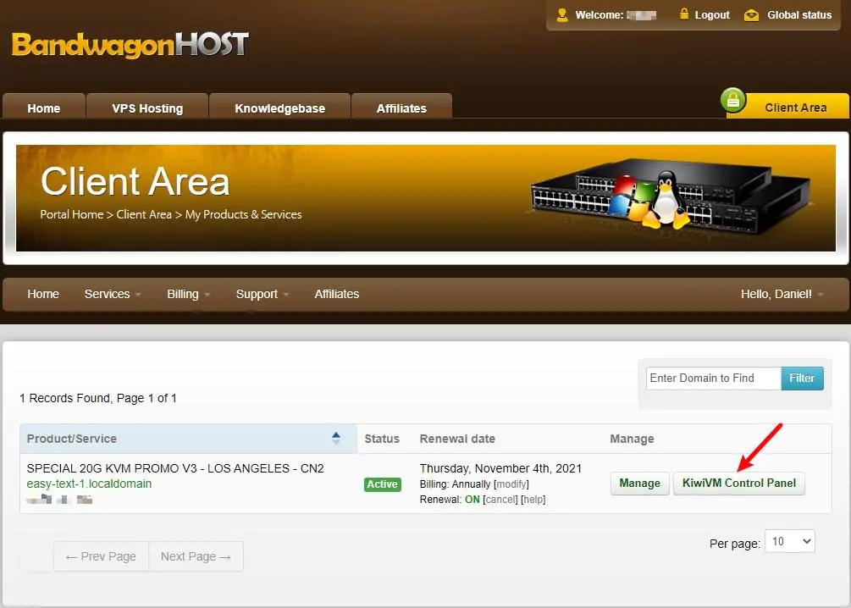Open the Knowledgebase tab

tap(279, 108)
